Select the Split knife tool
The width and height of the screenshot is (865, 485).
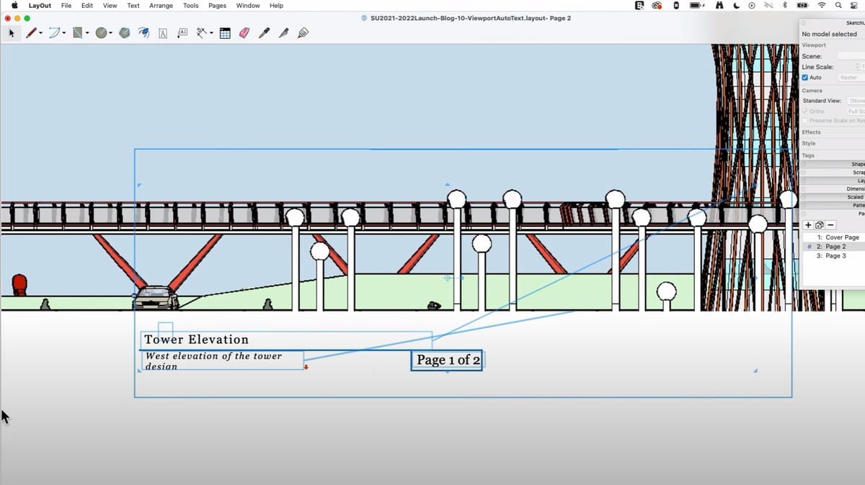(283, 33)
